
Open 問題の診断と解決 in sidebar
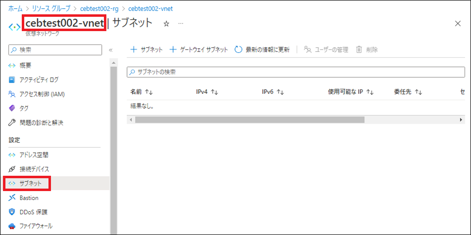pyautogui.click(x=36, y=122)
